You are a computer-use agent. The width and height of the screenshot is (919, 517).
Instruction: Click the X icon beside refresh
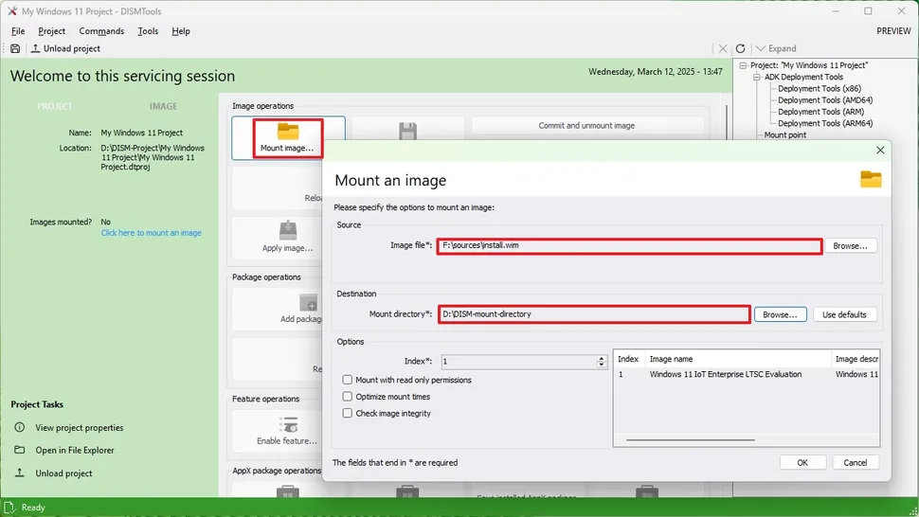[723, 48]
